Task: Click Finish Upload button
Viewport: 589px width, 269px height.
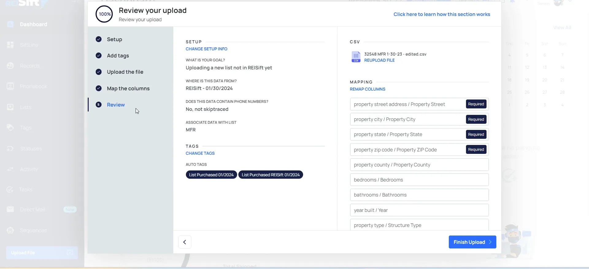Action: [x=472, y=242]
